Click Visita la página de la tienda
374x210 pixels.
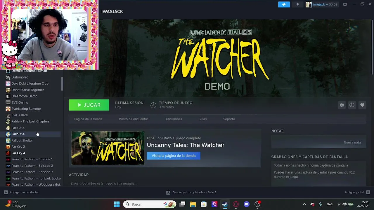point(174,156)
